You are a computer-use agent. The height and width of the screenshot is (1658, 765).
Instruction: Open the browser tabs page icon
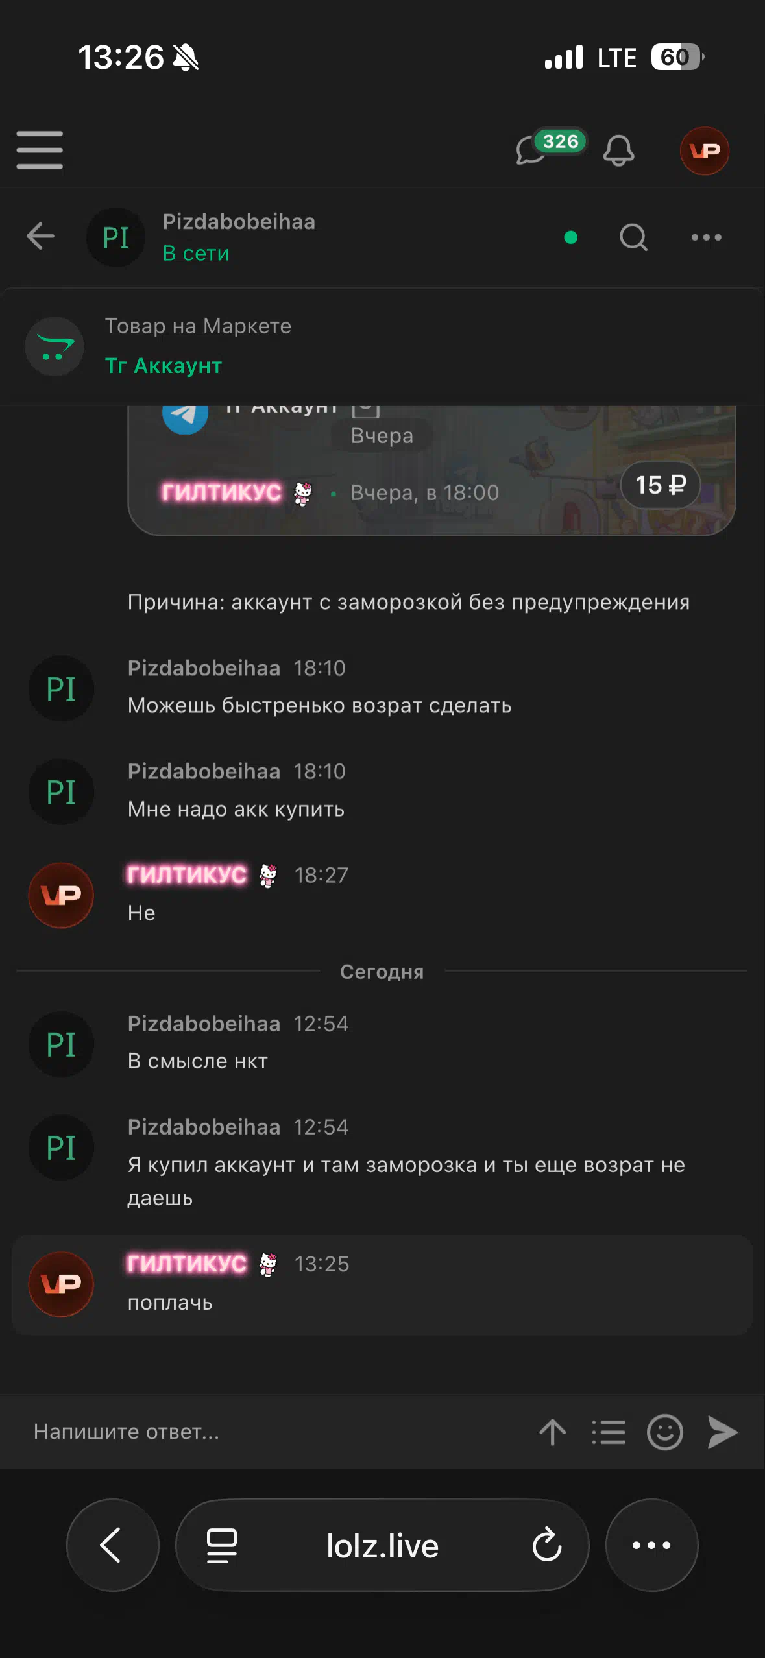221,1546
